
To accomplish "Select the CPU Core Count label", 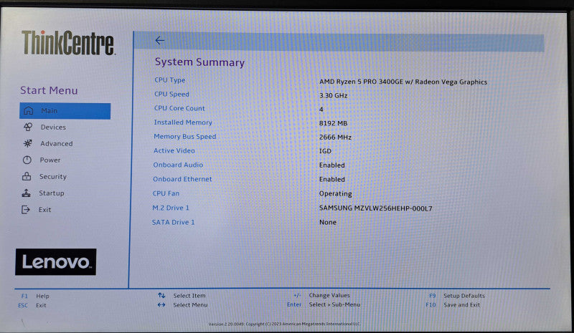I will 179,108.
